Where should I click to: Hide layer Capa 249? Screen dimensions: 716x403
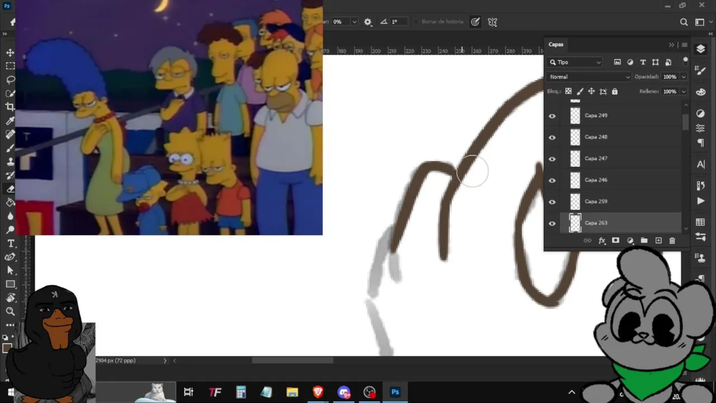coord(552,116)
